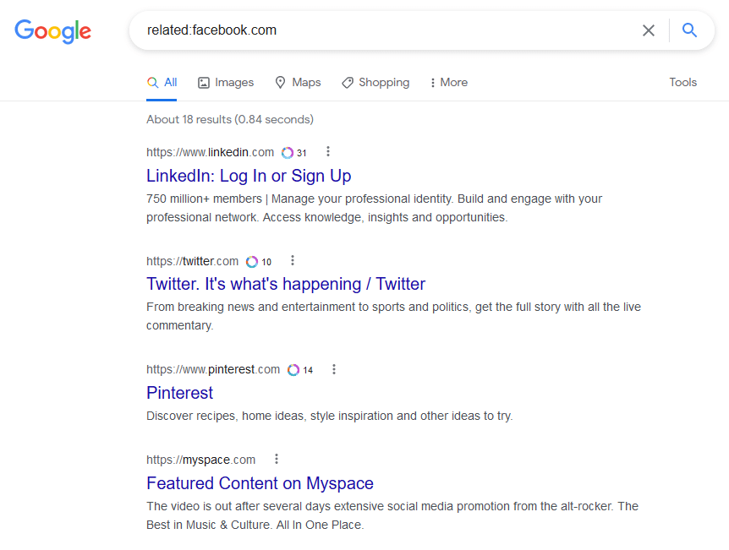Click the Google logo
The image size is (729, 550).
52,31
